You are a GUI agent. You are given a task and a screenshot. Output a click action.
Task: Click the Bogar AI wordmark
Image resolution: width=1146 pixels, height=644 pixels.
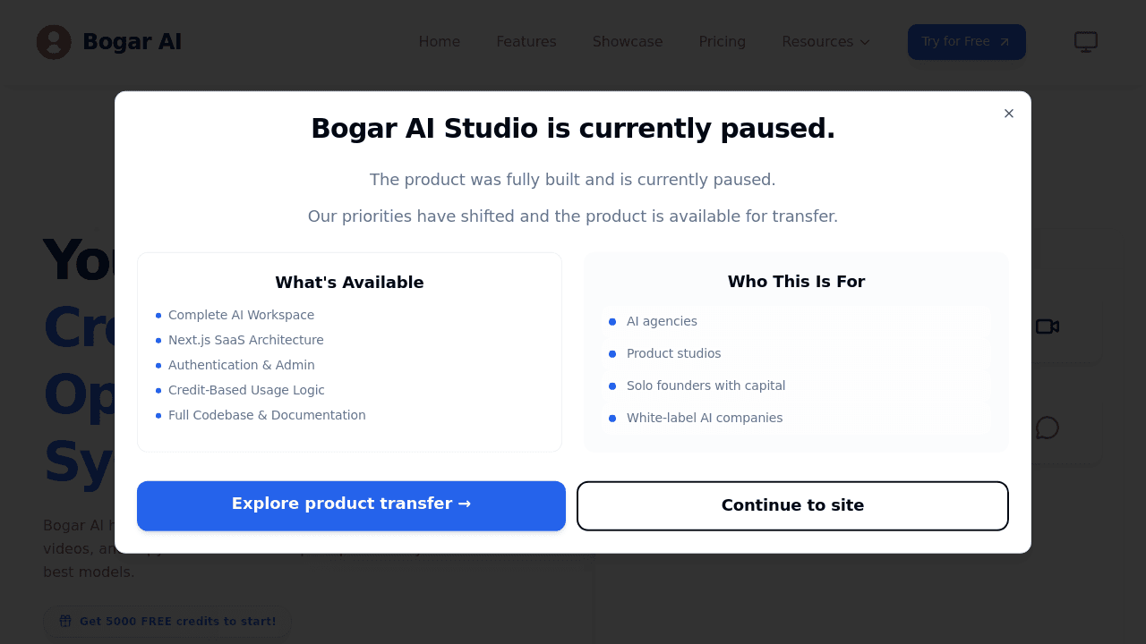[132, 41]
